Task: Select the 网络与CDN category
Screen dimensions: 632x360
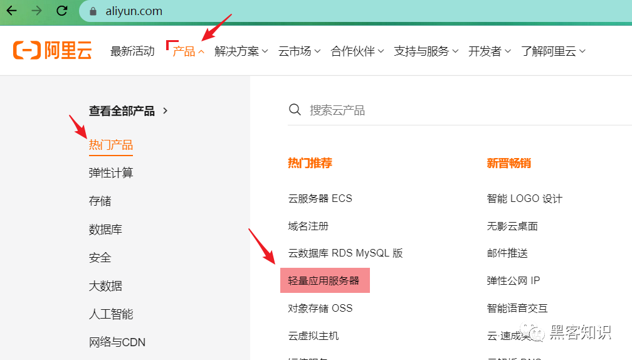Action: coord(117,342)
